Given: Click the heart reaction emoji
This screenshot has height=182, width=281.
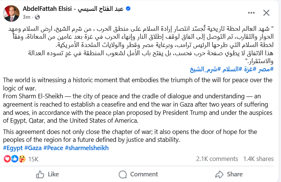Looking at the screenshot, I should pyautogui.click(x=6, y=159).
